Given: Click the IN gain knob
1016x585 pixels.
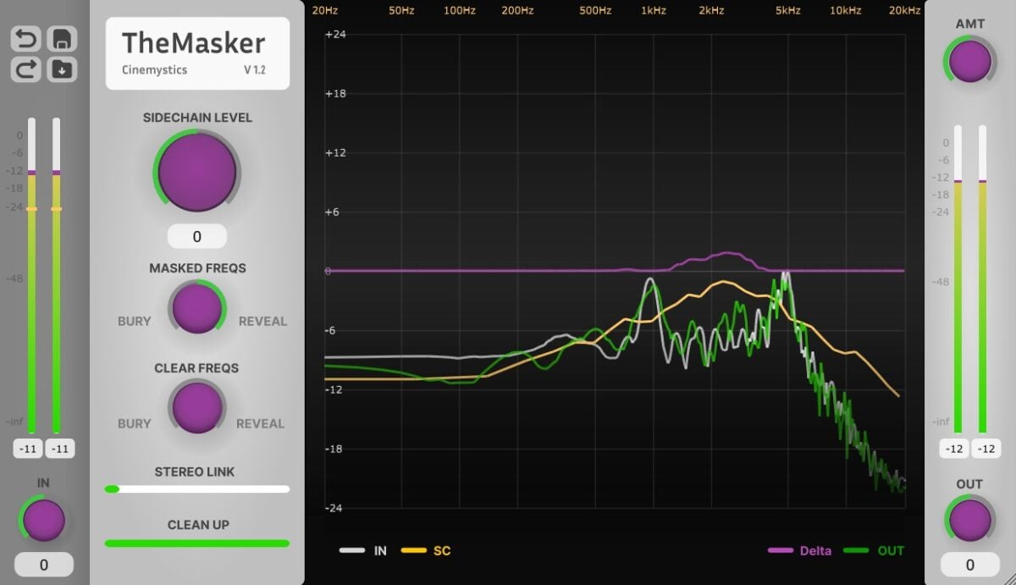Looking at the screenshot, I should tap(43, 521).
